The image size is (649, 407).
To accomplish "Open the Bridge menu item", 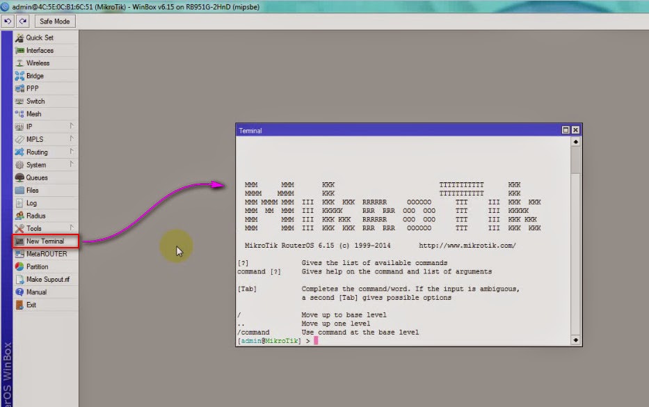I will point(45,76).
